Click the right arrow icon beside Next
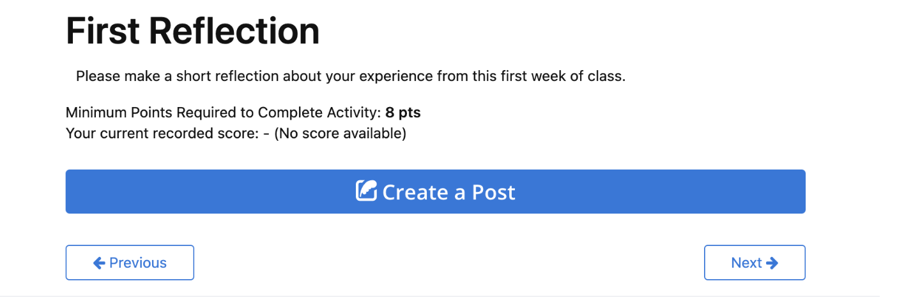This screenshot has width=897, height=297. coord(772,263)
